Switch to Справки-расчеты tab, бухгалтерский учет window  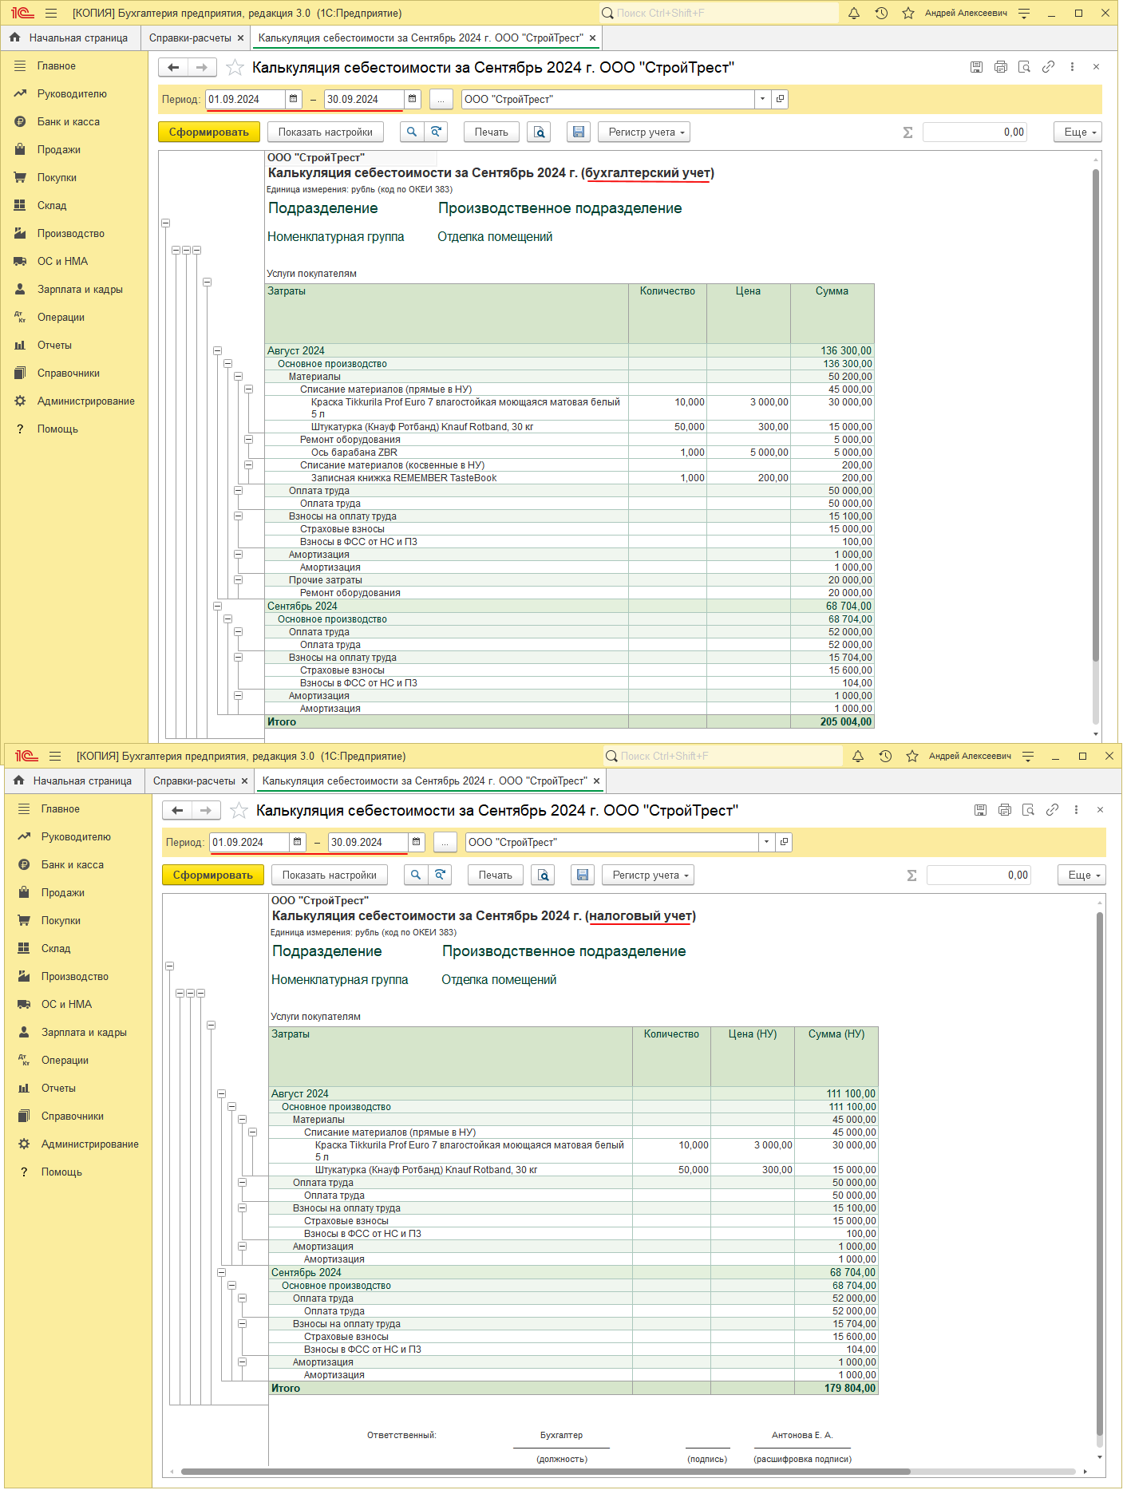(x=190, y=38)
